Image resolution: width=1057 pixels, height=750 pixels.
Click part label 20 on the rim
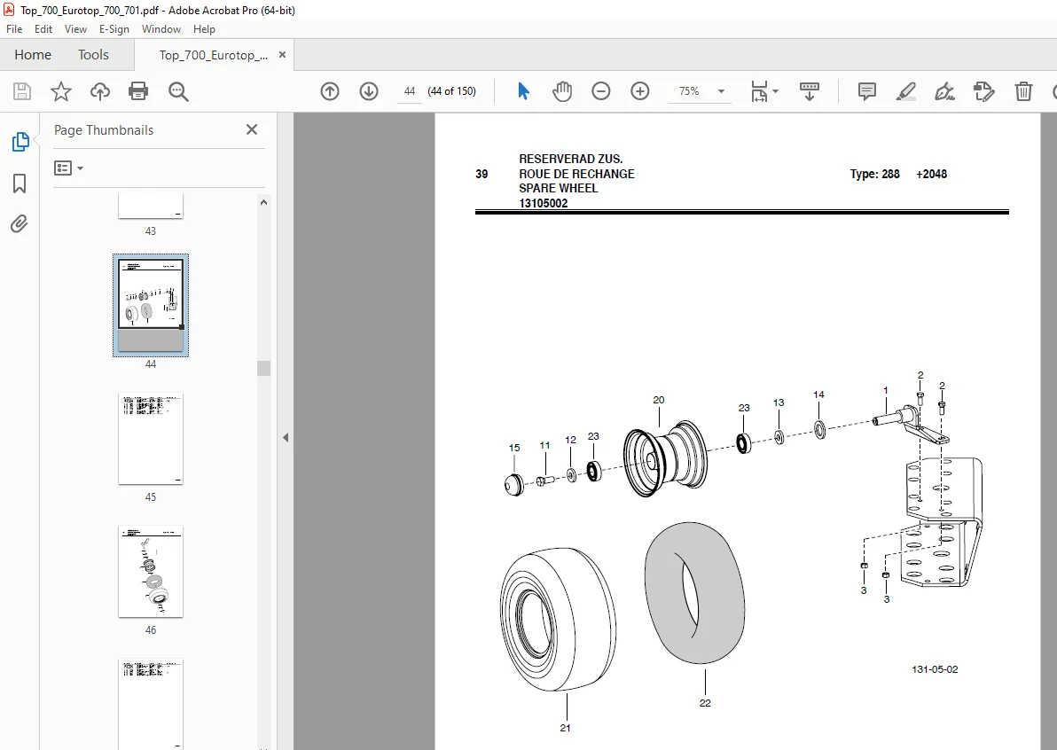(659, 400)
